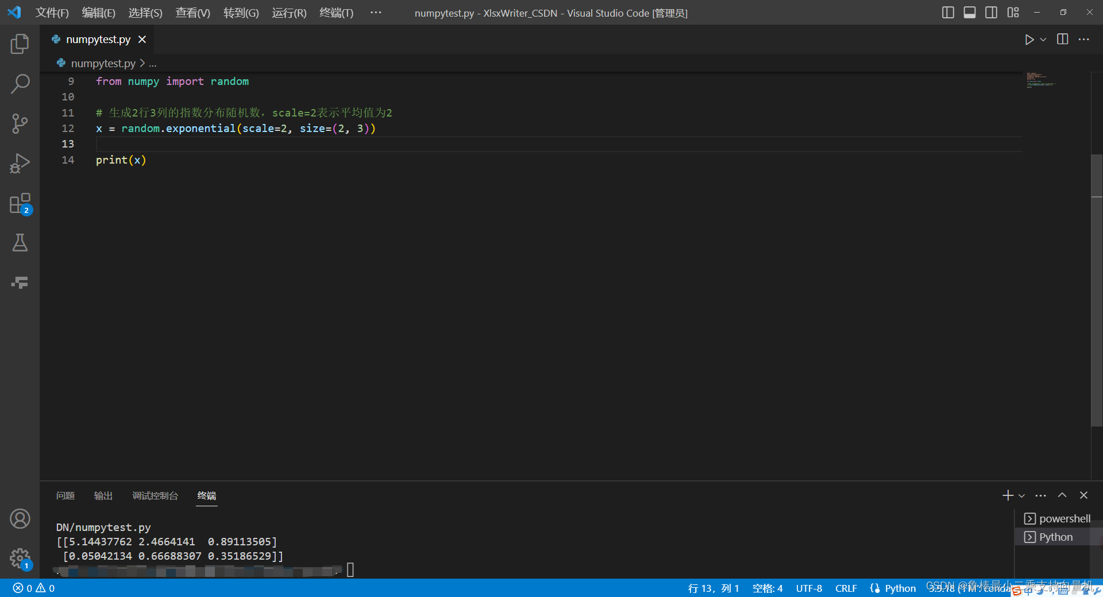Change end of line sequence CRLF
This screenshot has width=1103, height=597.
846,588
